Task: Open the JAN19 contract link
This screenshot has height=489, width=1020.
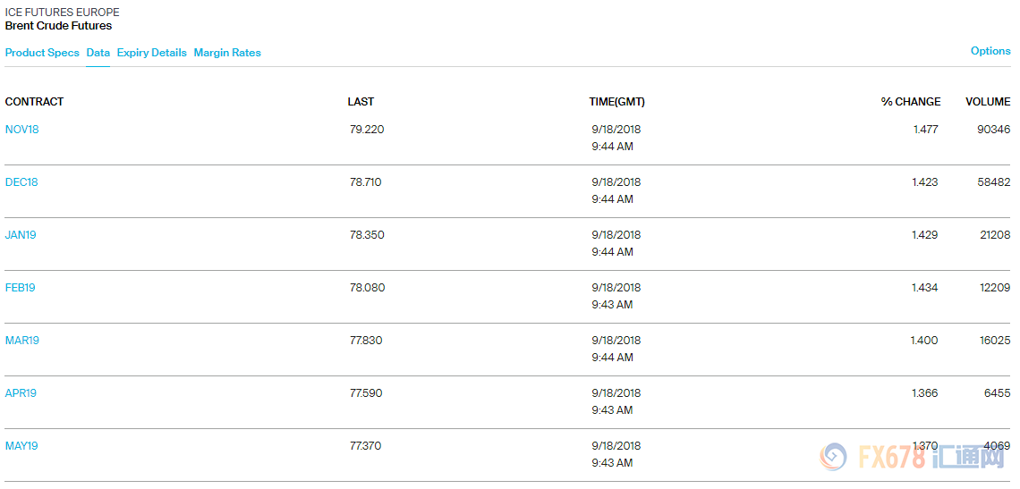Action: [21, 235]
